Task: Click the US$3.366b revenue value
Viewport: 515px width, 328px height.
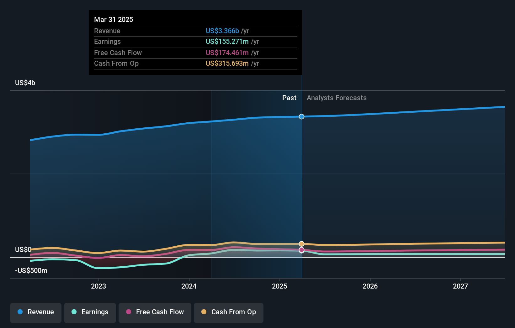Action: pyautogui.click(x=222, y=31)
